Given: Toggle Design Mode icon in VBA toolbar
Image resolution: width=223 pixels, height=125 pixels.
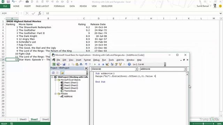Looking at the screenshot, I should click(x=107, y=64).
